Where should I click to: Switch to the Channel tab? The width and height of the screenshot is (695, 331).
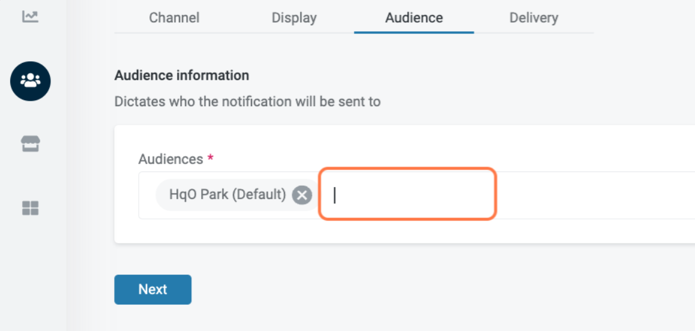174,18
